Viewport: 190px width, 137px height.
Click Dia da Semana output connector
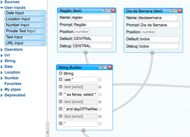click(152, 52)
